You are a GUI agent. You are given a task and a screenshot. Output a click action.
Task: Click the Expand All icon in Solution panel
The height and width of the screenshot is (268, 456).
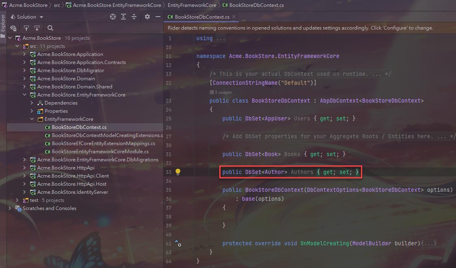coord(123,17)
